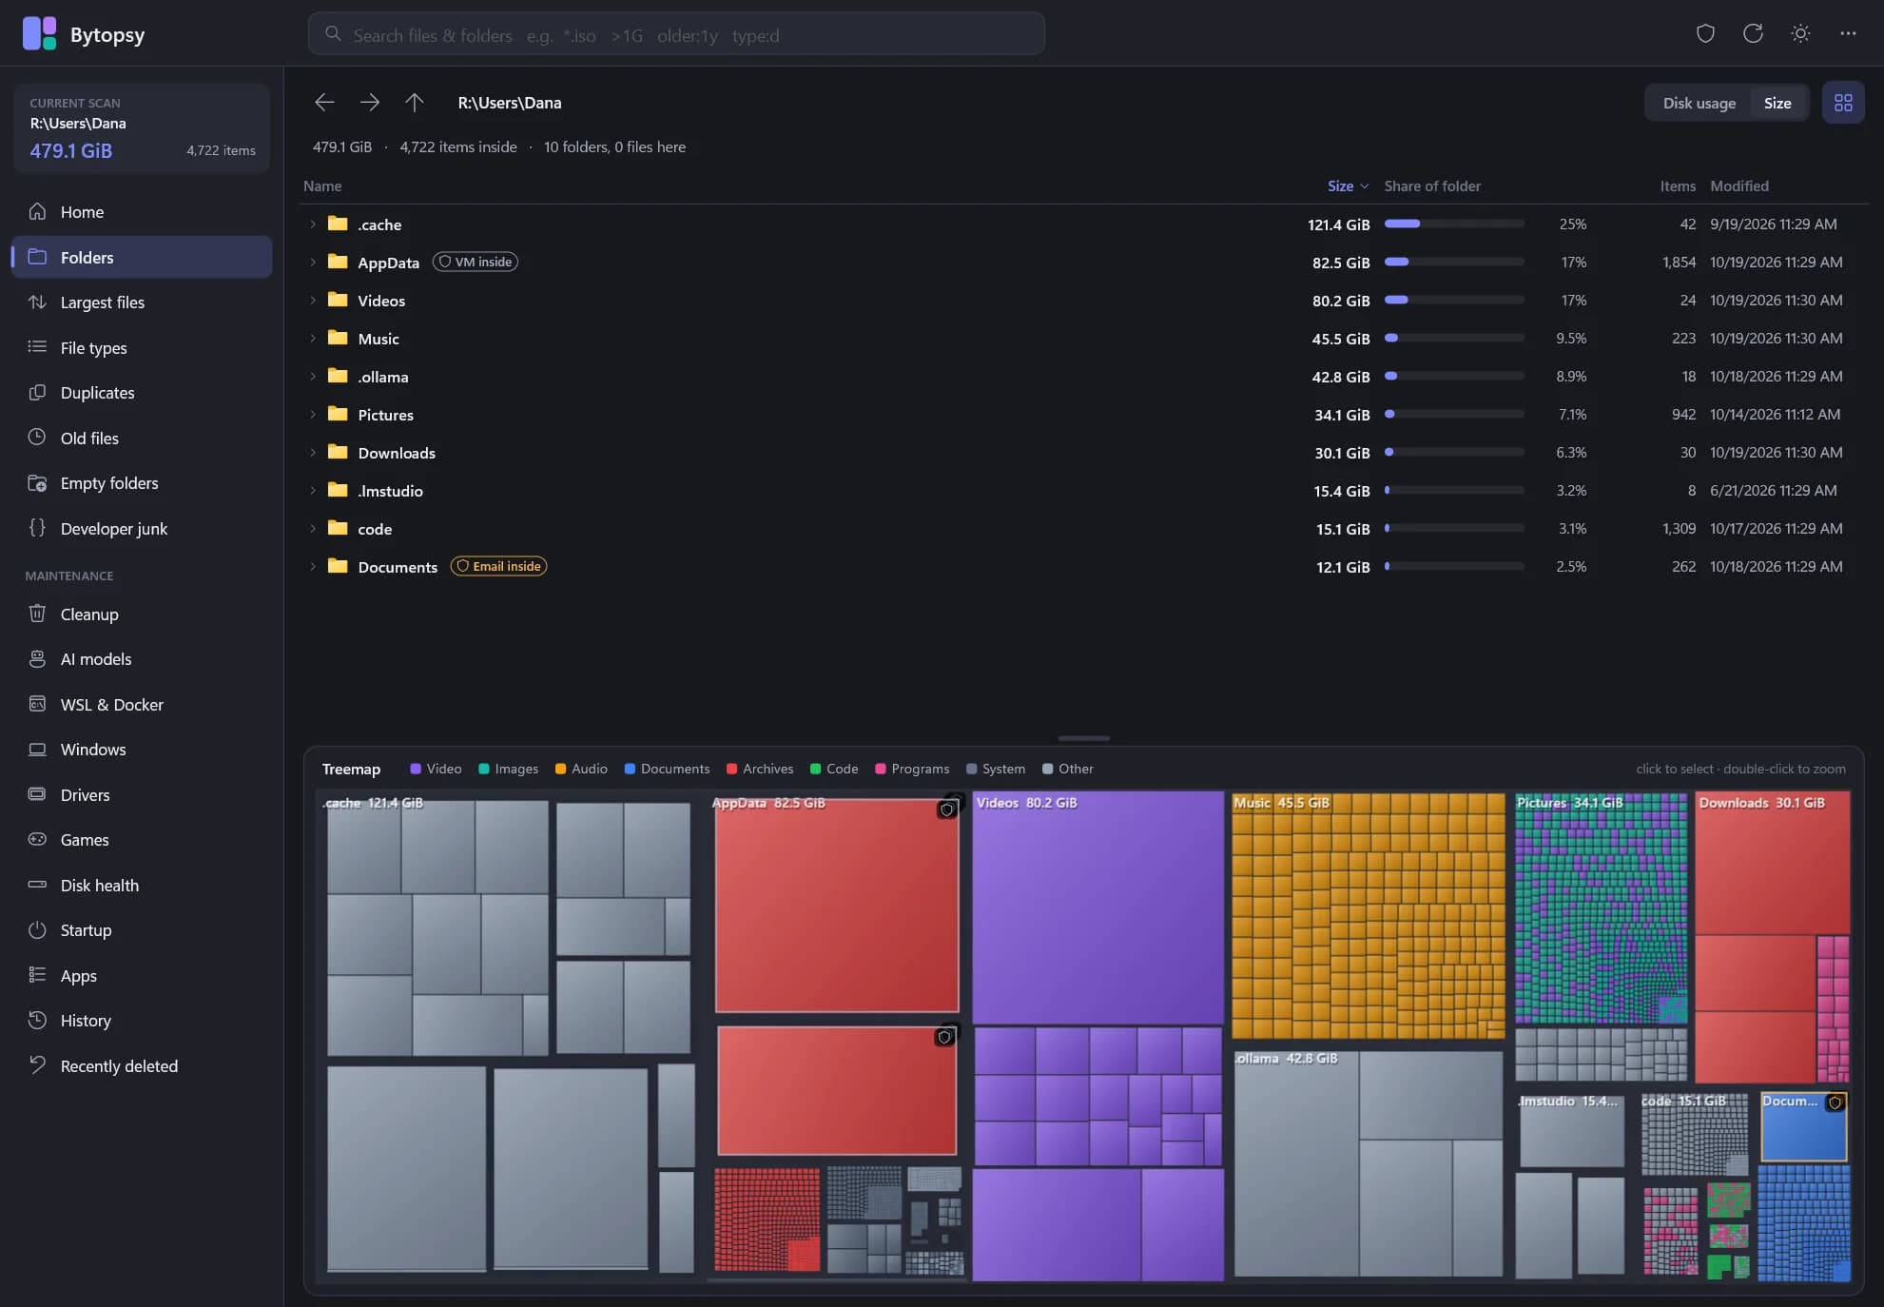This screenshot has width=1884, height=1307.
Task: Toggle the treemap grid view icon
Action: pyautogui.click(x=1842, y=103)
